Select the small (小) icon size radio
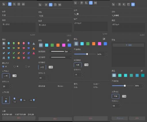The height and width of the screenshot is (122, 147). 26,66
